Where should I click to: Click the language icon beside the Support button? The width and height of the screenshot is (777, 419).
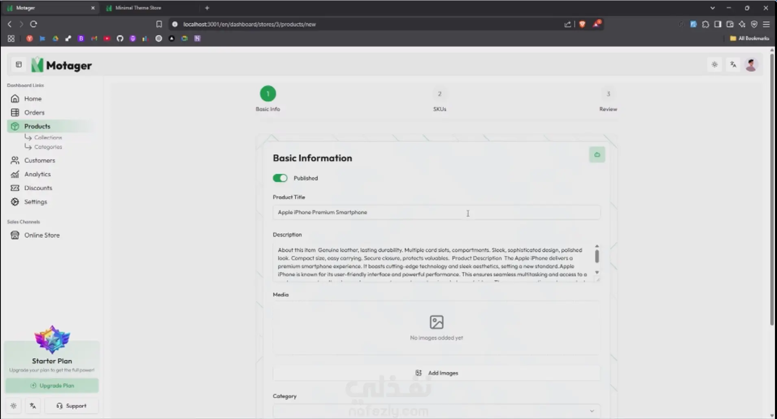33,406
